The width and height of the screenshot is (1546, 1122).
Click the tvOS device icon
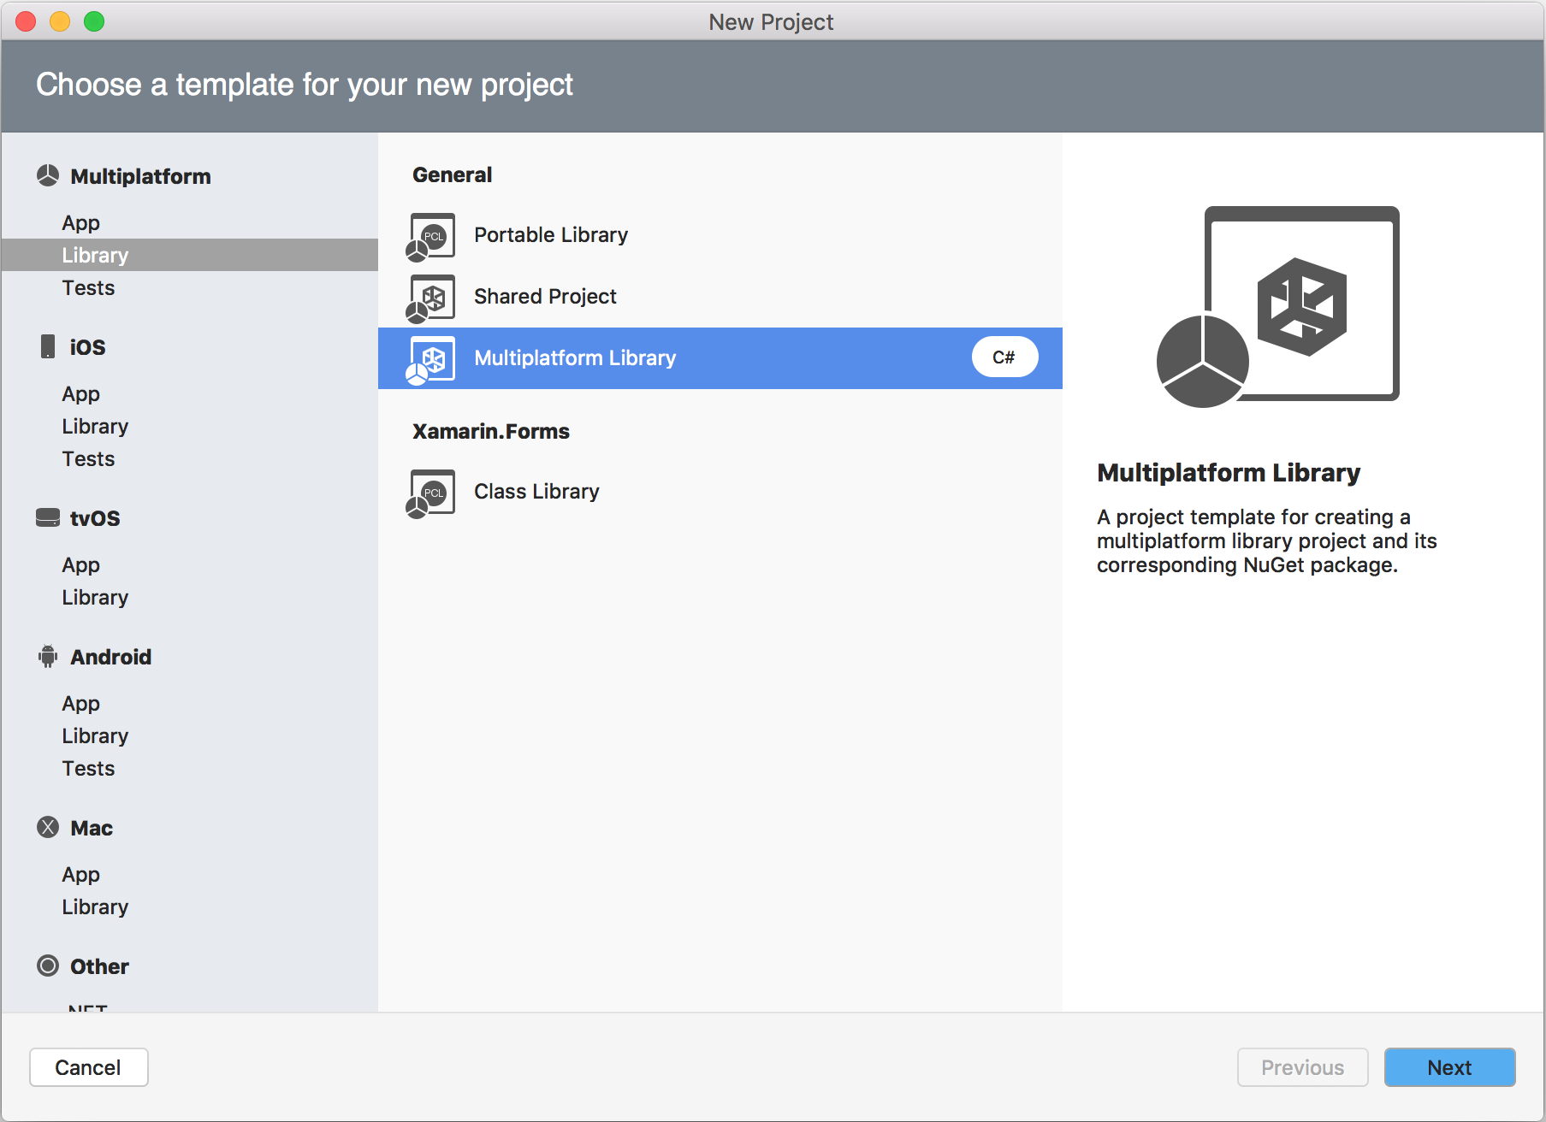48,517
